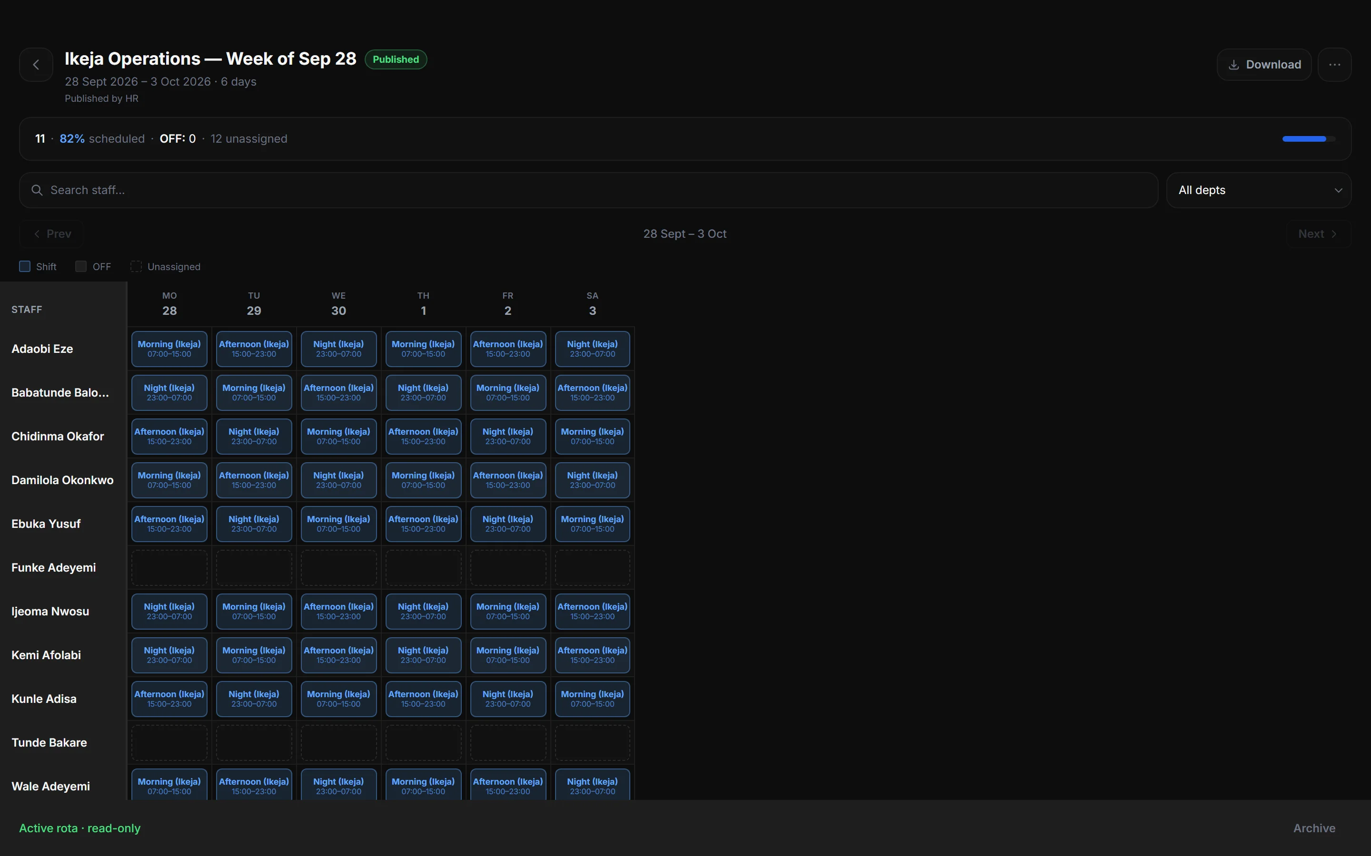Open the All depts dropdown
The image size is (1371, 856).
[x=1259, y=190]
